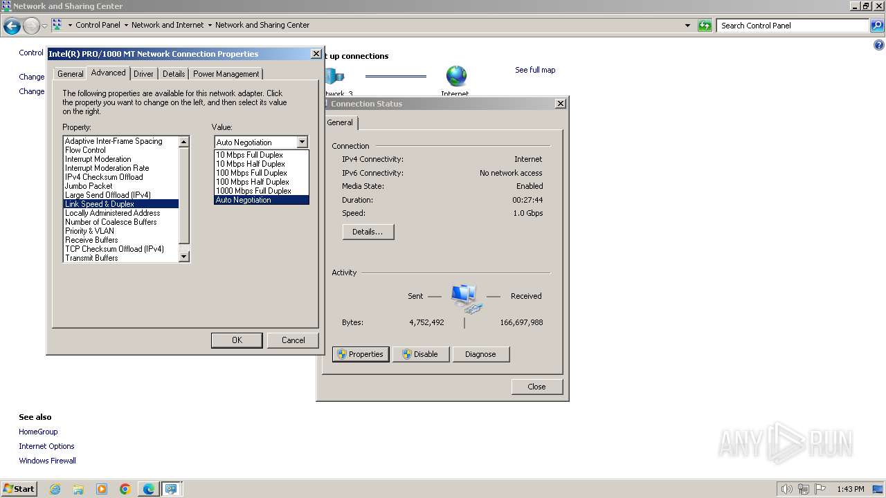This screenshot has width=886, height=498.
Task: Open the Windows Firewall link
Action: [47, 461]
